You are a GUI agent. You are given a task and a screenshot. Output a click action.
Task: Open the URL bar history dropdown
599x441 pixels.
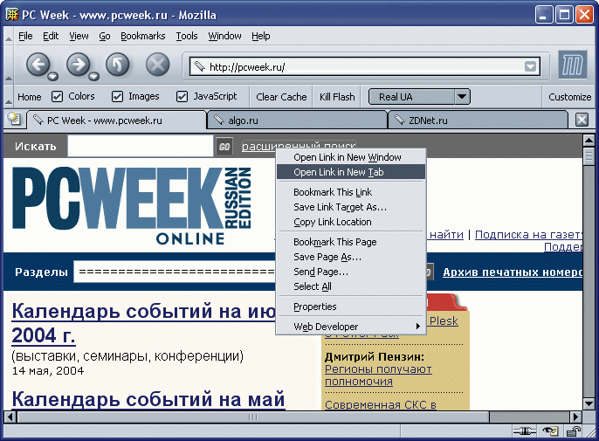pyautogui.click(x=530, y=67)
